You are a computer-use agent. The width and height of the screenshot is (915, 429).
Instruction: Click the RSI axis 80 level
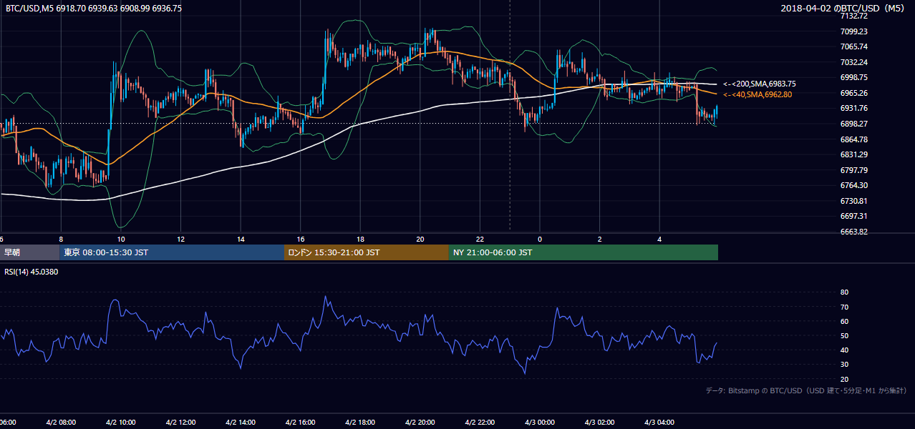844,292
